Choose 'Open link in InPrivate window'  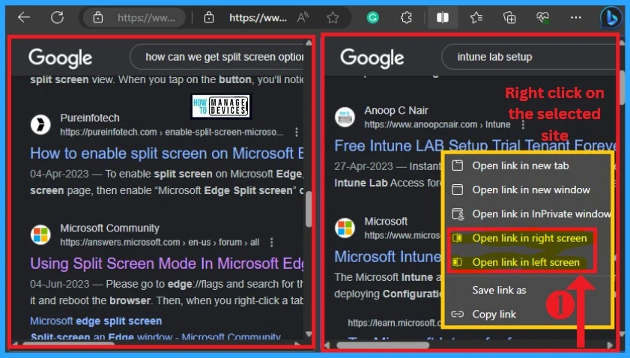tap(527, 213)
